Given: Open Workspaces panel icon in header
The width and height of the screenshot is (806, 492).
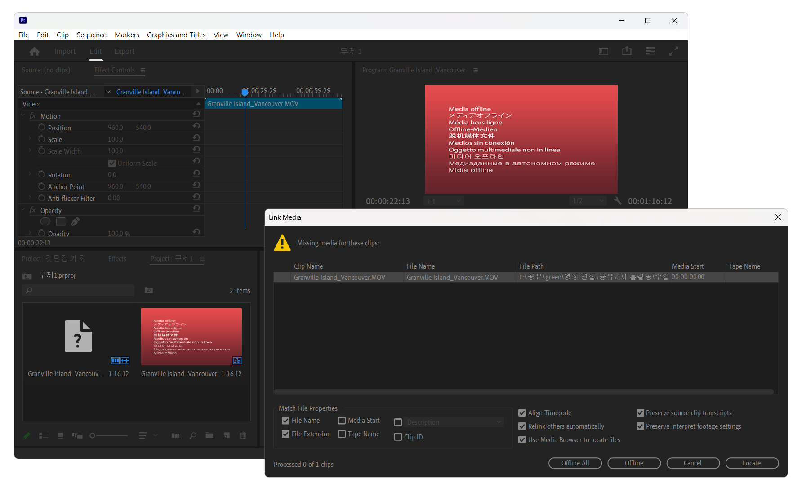Looking at the screenshot, I should (603, 52).
